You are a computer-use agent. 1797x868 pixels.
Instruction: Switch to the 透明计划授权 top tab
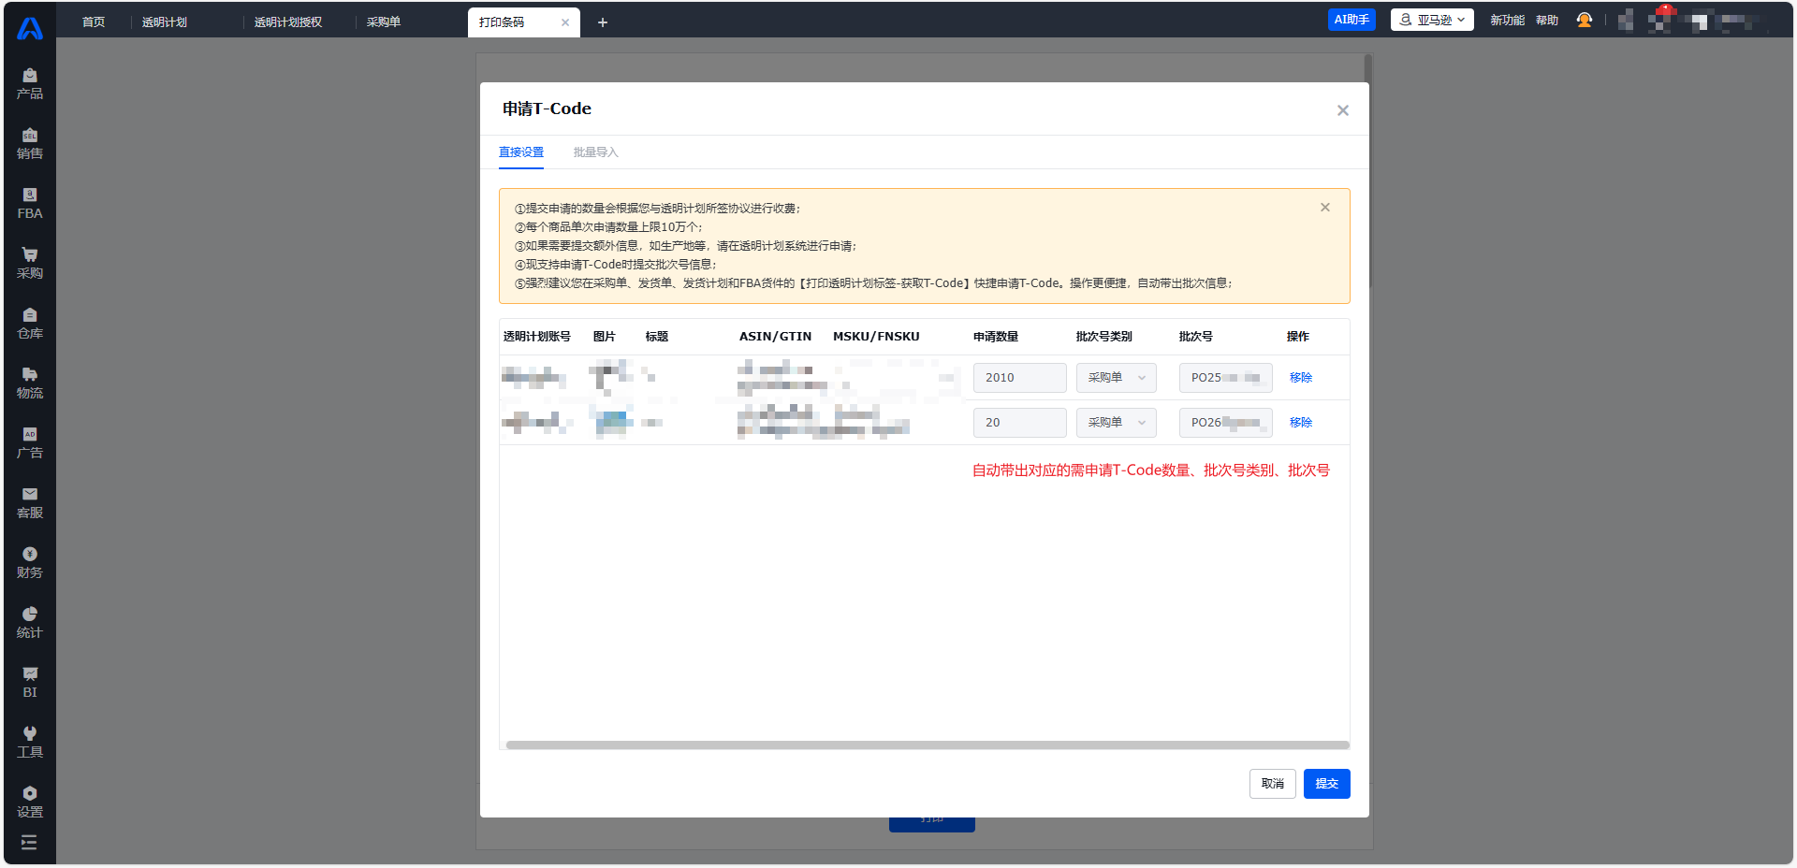[288, 22]
